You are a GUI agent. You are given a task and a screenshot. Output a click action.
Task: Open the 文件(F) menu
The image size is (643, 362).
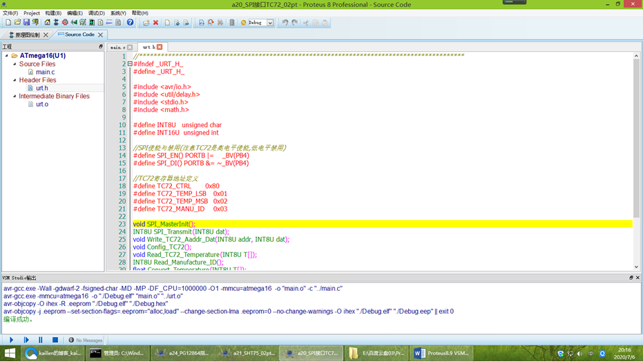tap(10, 13)
